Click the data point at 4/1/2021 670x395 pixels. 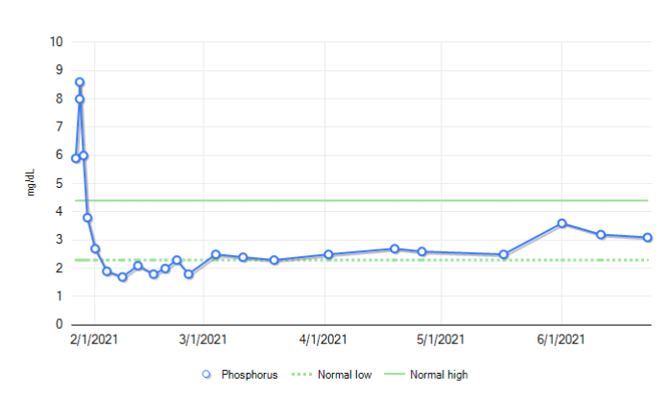[328, 255]
